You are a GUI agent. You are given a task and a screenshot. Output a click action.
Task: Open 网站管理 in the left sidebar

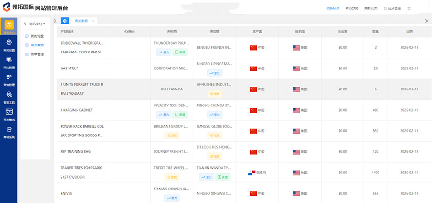[x=9, y=63]
